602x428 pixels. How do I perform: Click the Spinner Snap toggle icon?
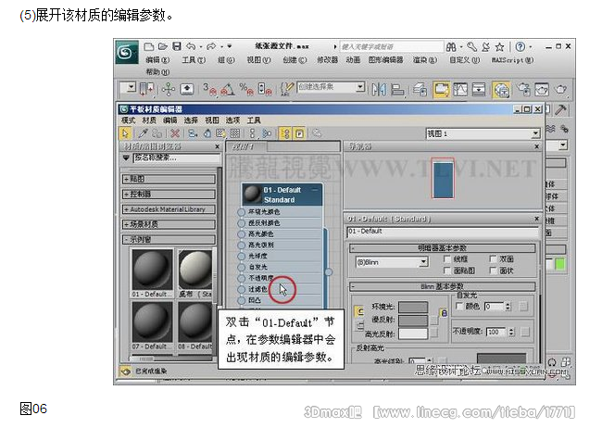tap(265, 89)
